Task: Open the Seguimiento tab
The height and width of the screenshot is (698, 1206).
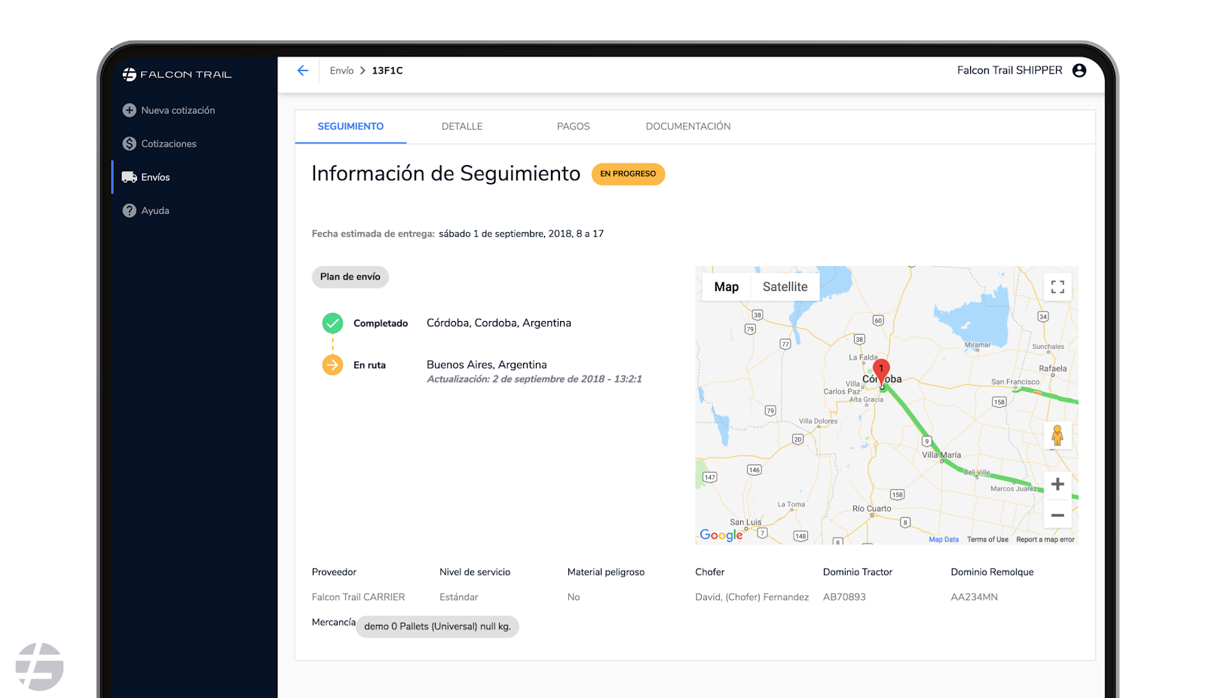Action: [350, 127]
